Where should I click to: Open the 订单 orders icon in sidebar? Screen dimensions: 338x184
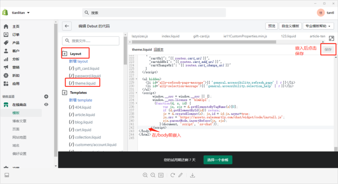6,35
